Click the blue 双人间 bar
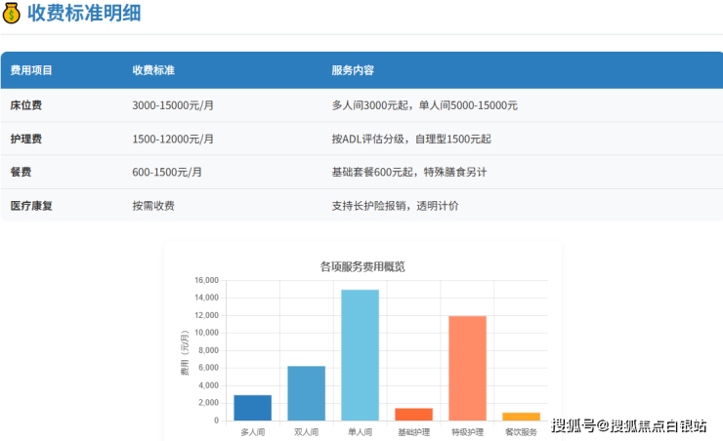 (306, 393)
